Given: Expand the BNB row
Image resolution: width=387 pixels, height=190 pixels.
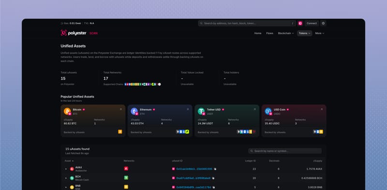Looking at the screenshot, I should (66, 187).
